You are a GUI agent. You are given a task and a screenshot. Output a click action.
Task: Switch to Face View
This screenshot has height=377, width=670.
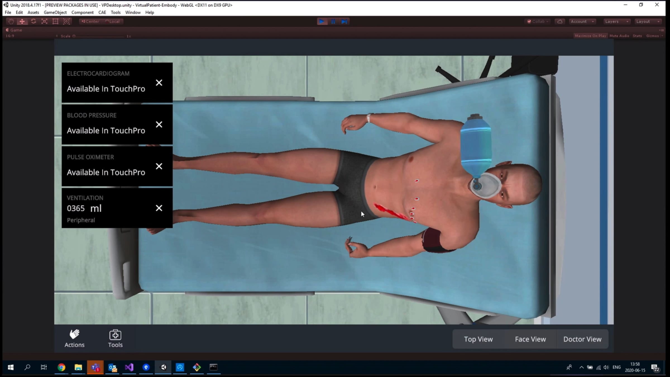pos(530,339)
